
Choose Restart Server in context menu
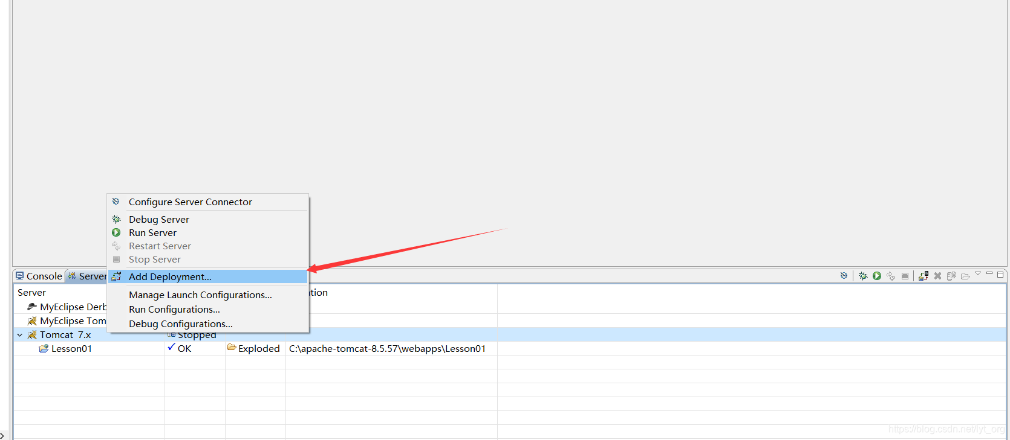pyautogui.click(x=207, y=246)
